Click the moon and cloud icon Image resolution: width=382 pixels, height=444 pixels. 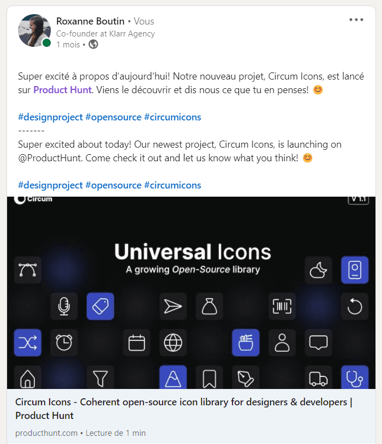pos(318,270)
